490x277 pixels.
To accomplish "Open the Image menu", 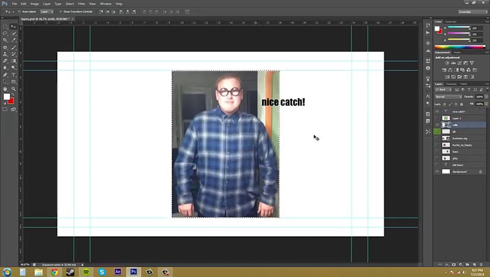I will coord(34,3).
